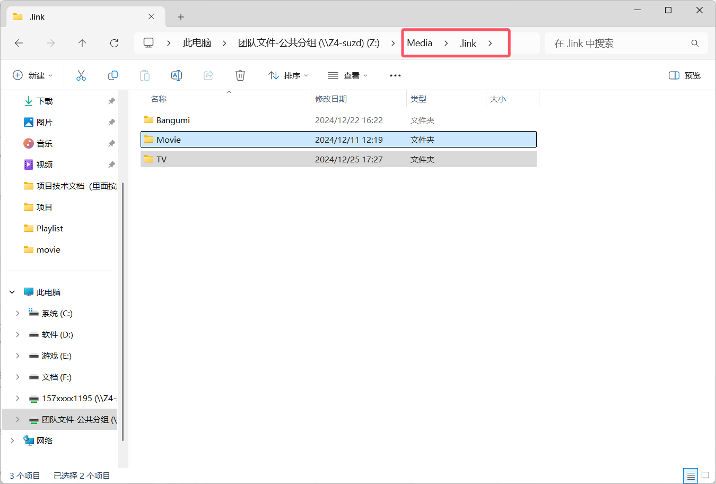Click 团队文件-公共分组 (Z:) breadcrumb

(x=309, y=43)
